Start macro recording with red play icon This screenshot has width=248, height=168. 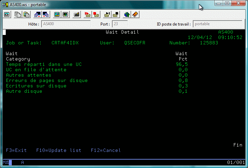(x=88, y=14)
